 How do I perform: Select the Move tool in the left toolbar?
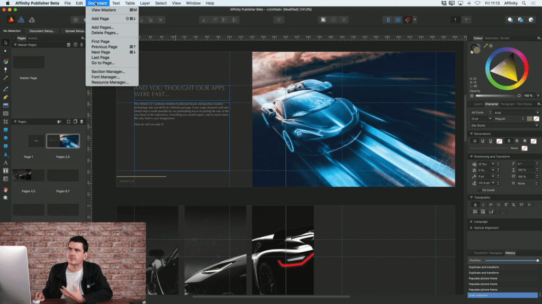tap(5, 42)
